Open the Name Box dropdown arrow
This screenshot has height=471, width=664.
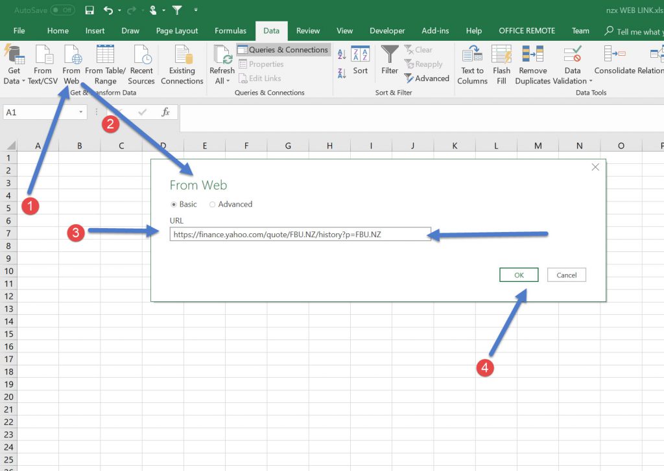(81, 113)
